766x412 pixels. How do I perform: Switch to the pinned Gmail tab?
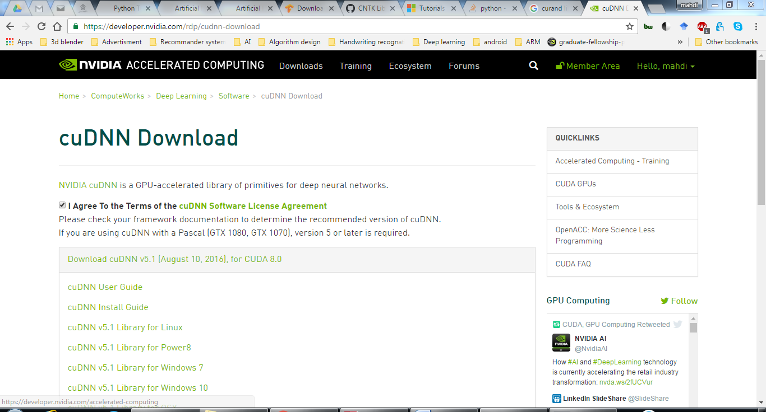click(x=39, y=8)
